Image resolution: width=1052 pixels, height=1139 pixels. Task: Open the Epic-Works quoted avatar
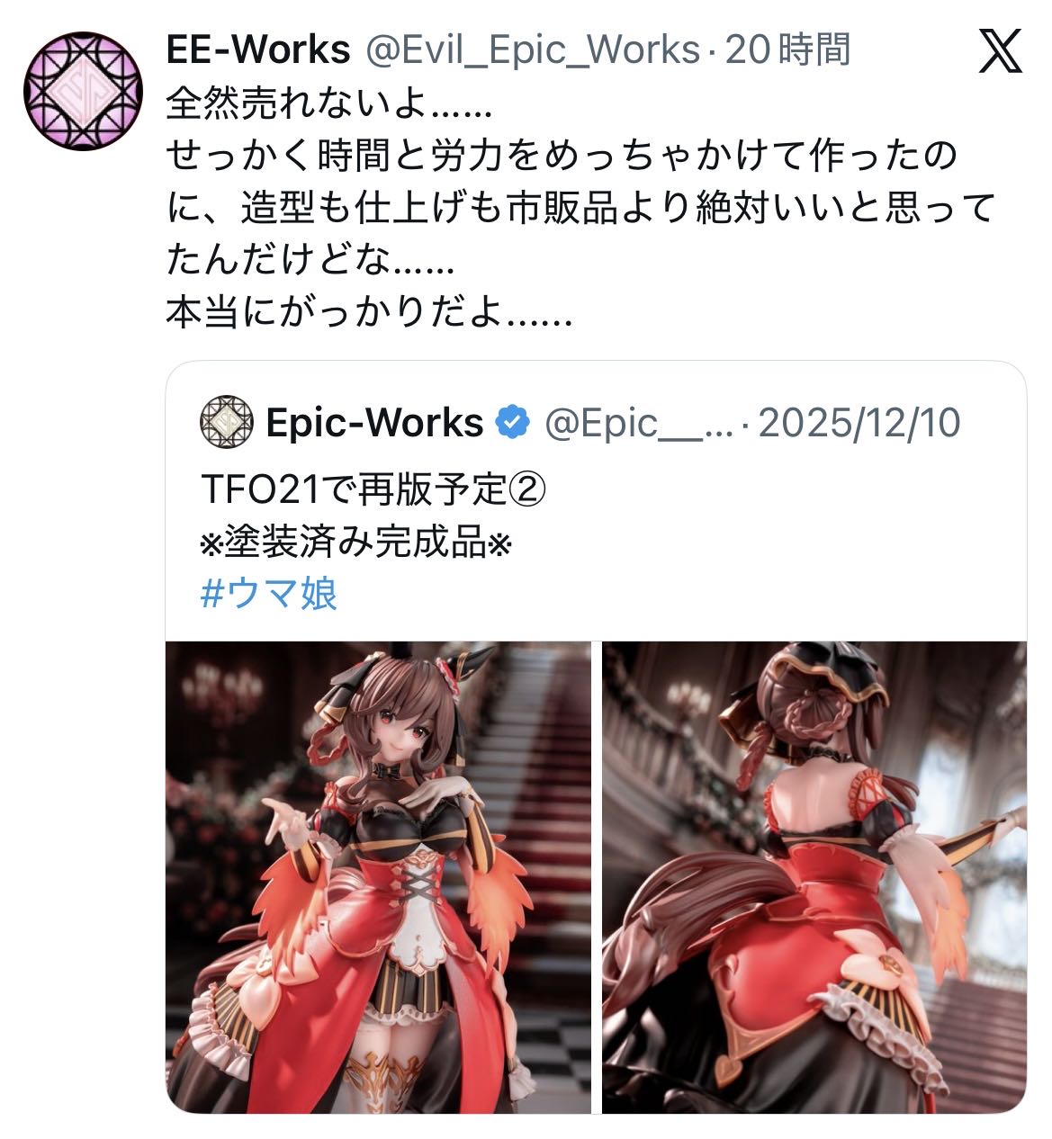click(x=226, y=421)
